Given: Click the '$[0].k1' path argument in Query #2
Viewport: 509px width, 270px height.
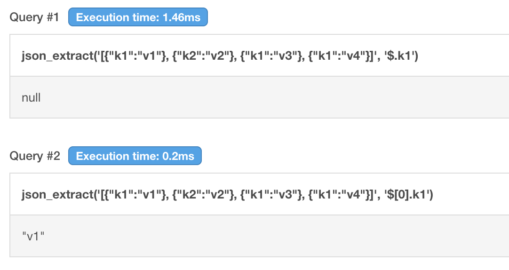Looking at the screenshot, I should 408,194.
